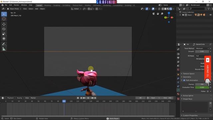Expand the Mesh collection in outliner
This screenshot has width=213, height=120.
tap(180, 15)
